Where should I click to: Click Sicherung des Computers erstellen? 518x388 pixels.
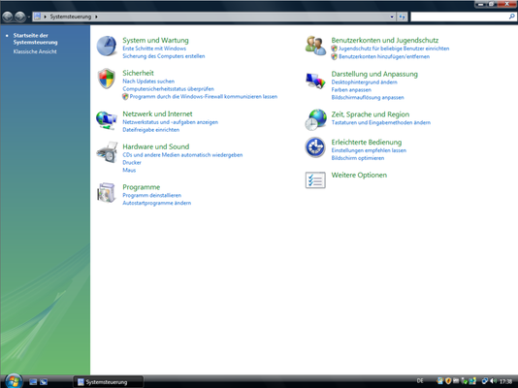164,56
